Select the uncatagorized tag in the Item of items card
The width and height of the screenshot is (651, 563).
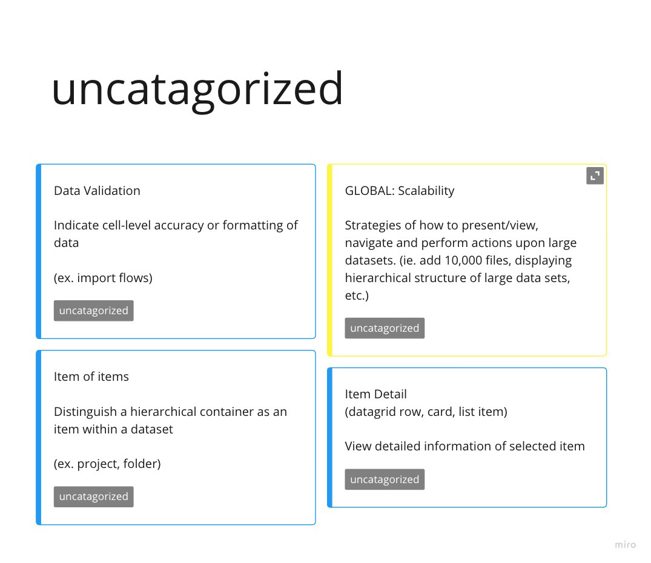(x=94, y=496)
